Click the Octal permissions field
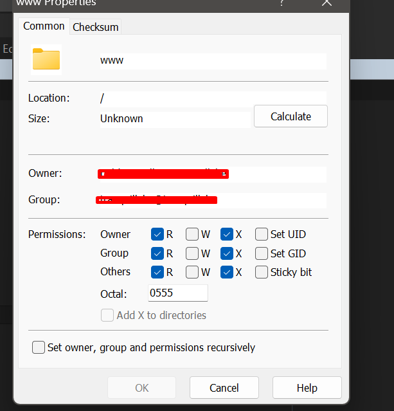 pos(177,293)
